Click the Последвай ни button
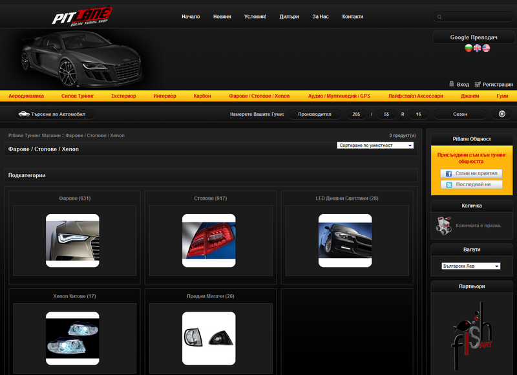The image size is (517, 375). pos(472,185)
